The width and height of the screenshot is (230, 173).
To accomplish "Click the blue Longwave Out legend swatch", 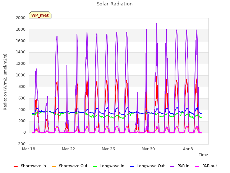I will point(132,167).
